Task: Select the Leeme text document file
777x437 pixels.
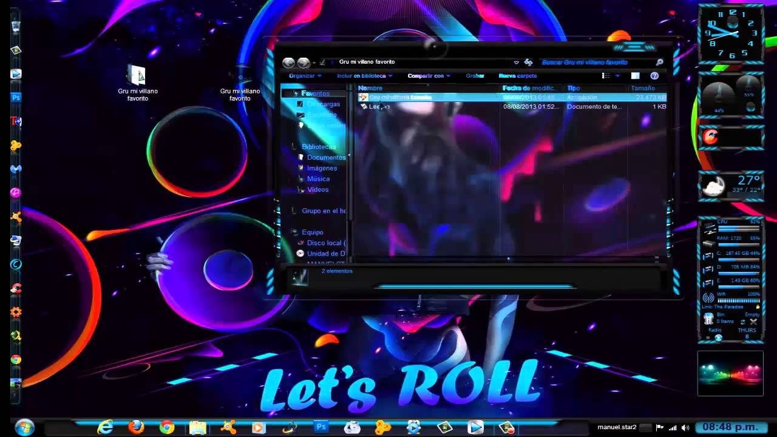Action: (x=513, y=107)
